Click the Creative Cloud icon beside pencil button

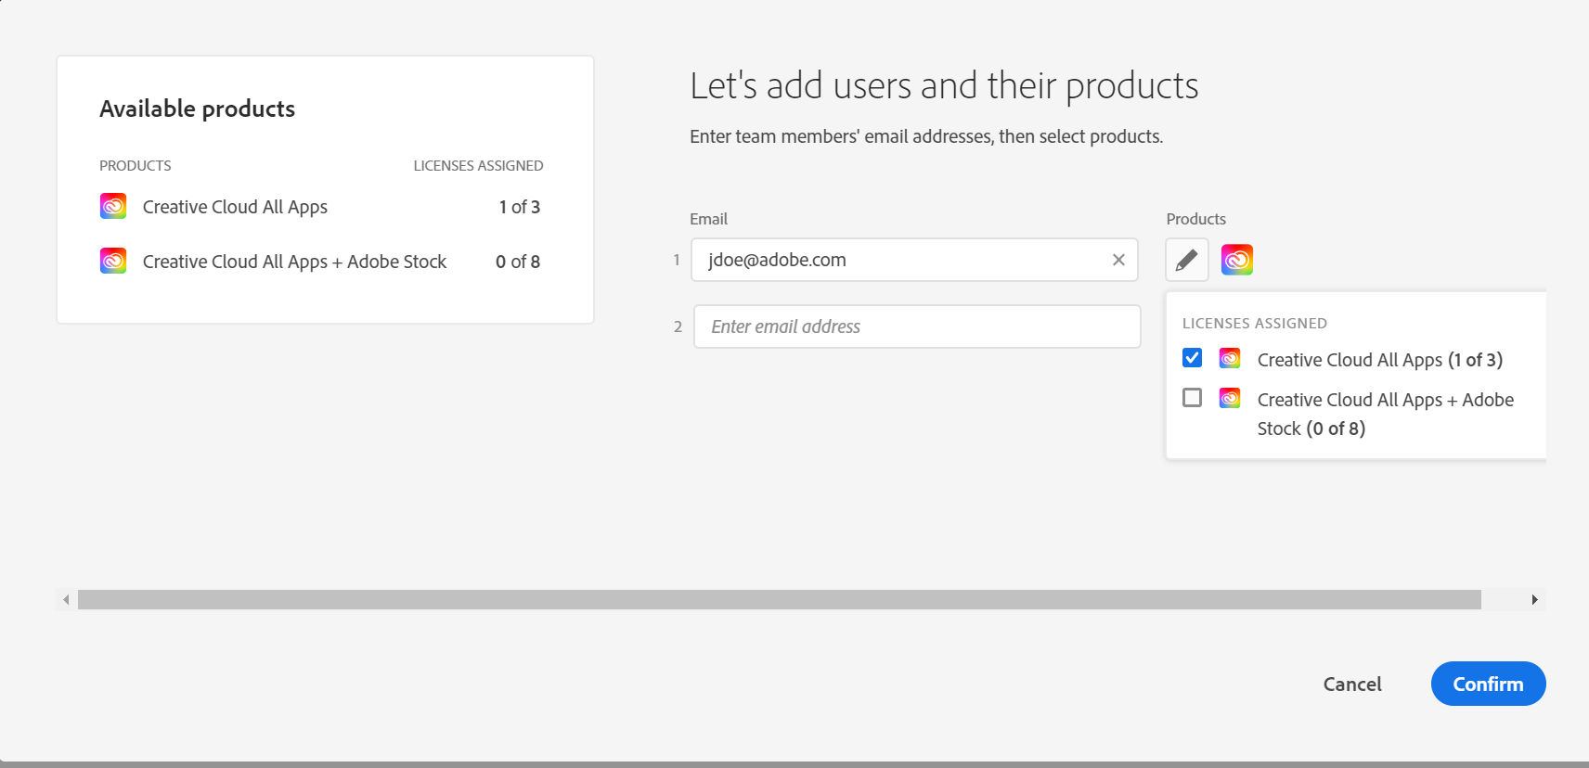(1237, 261)
